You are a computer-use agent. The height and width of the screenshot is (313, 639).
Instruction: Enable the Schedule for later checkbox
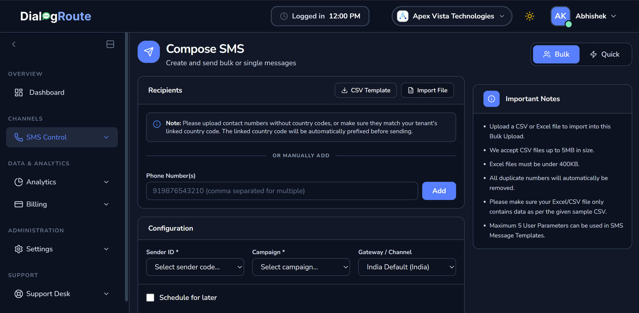coord(150,297)
